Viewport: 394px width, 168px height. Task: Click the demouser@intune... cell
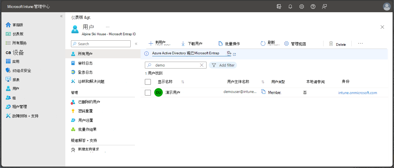coord(240,92)
